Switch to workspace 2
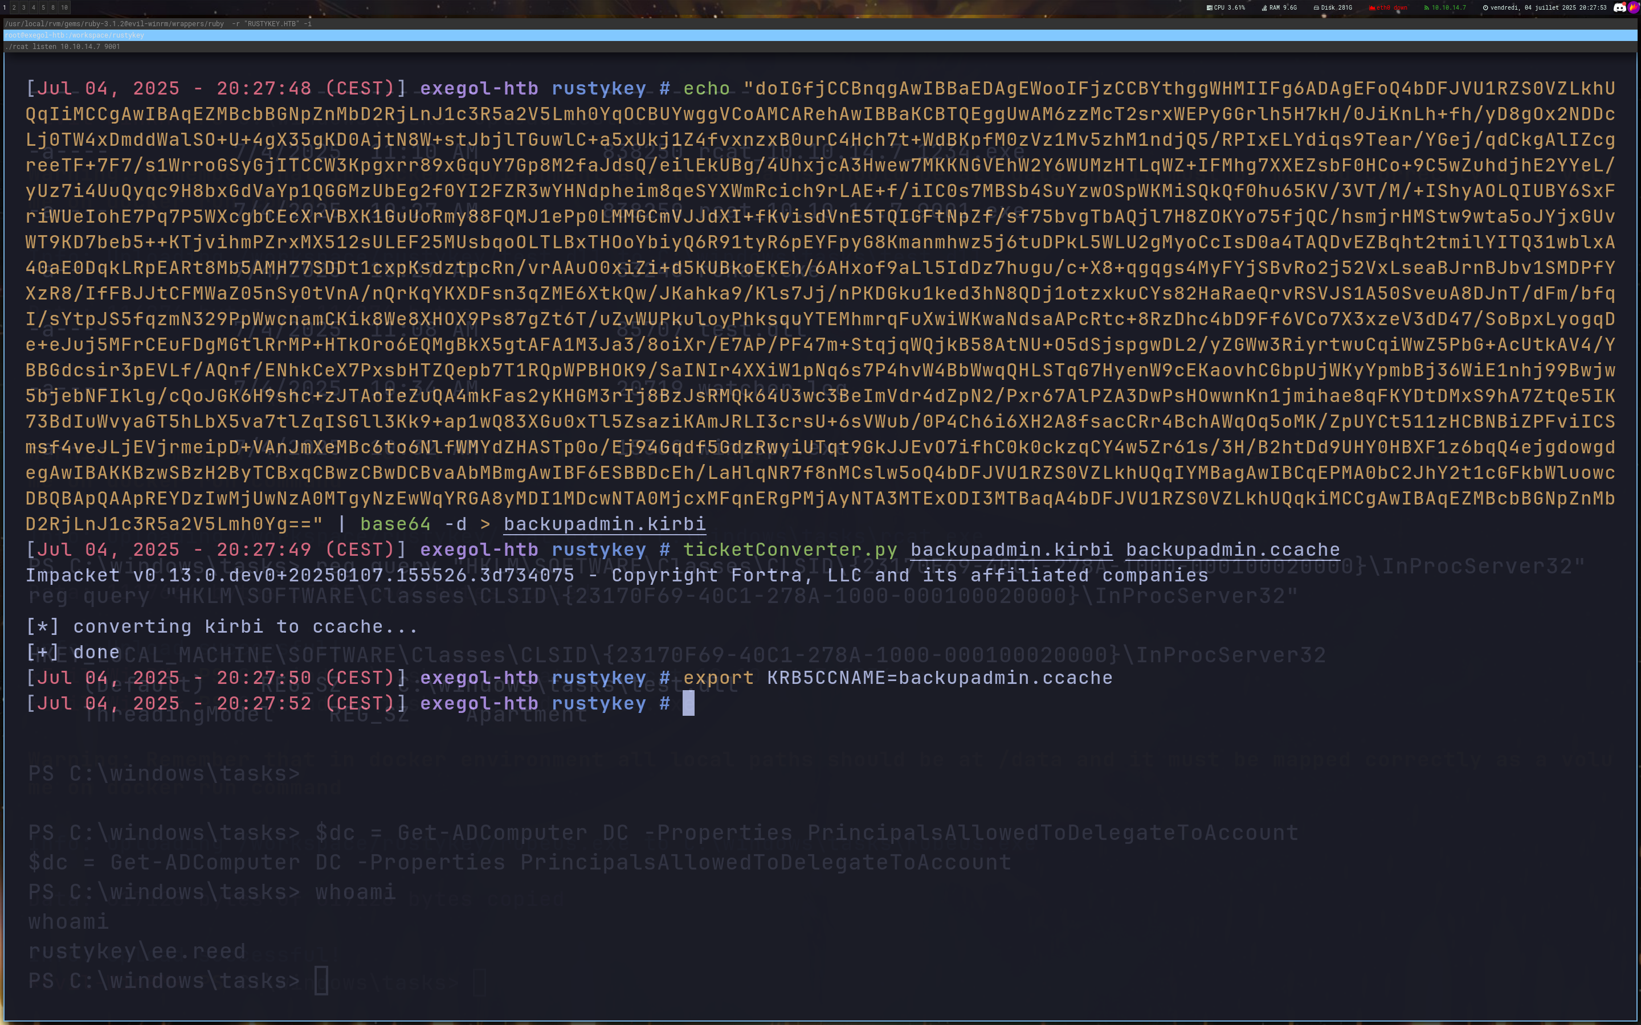 pyautogui.click(x=14, y=7)
